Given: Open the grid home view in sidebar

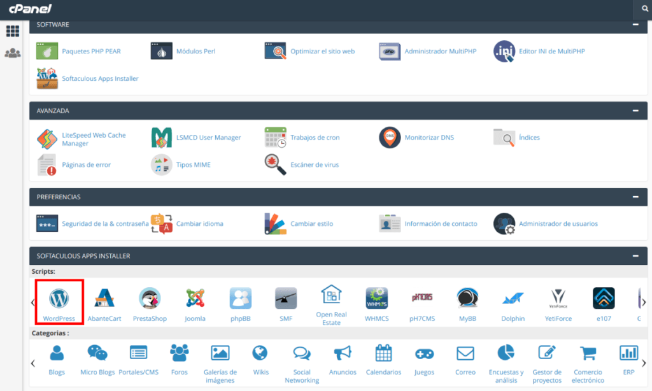Looking at the screenshot, I should 12,31.
